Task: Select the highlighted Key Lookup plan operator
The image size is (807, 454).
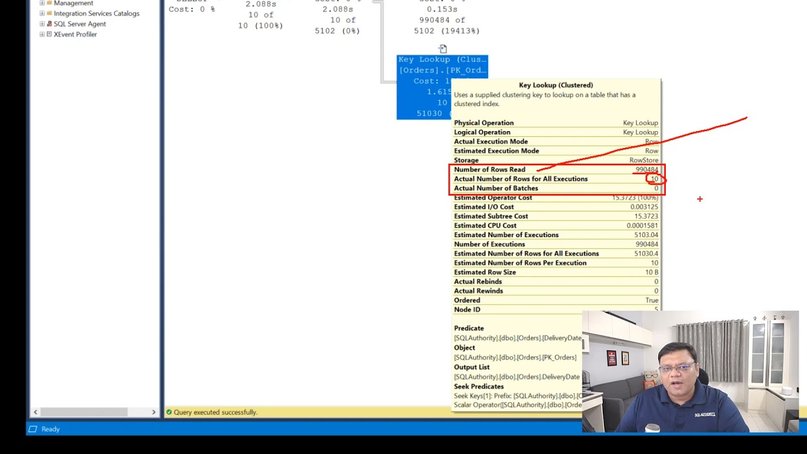Action: tap(424, 86)
